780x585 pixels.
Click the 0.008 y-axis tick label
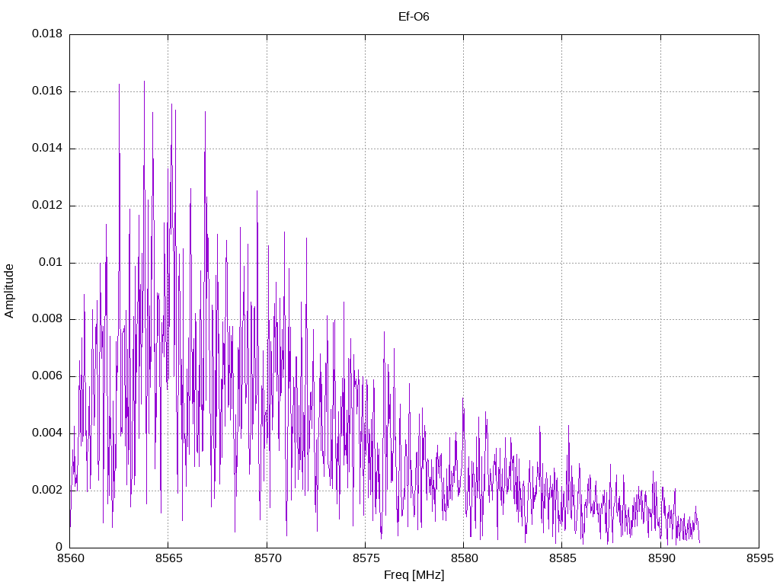(47, 319)
